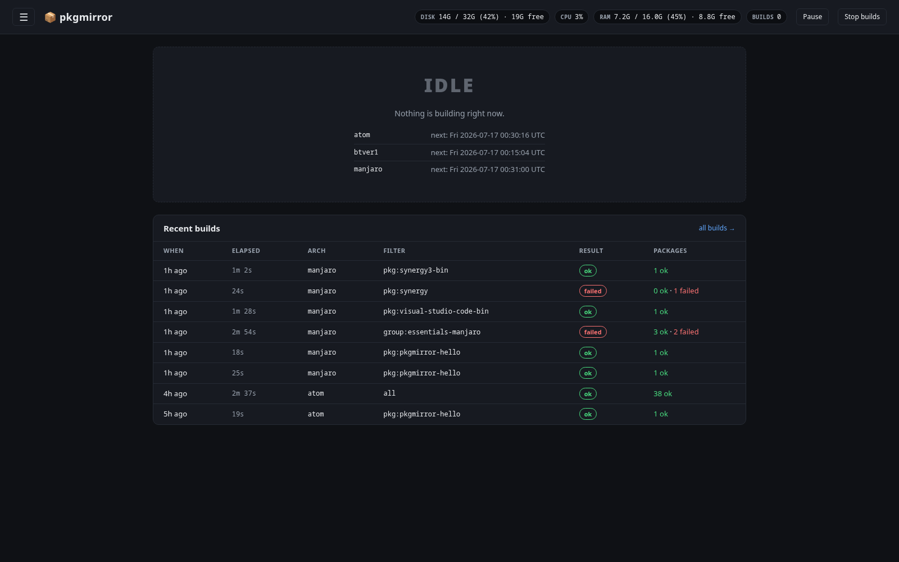899x562 pixels.
Task: Click the RAM usage status pill
Action: tap(668, 17)
